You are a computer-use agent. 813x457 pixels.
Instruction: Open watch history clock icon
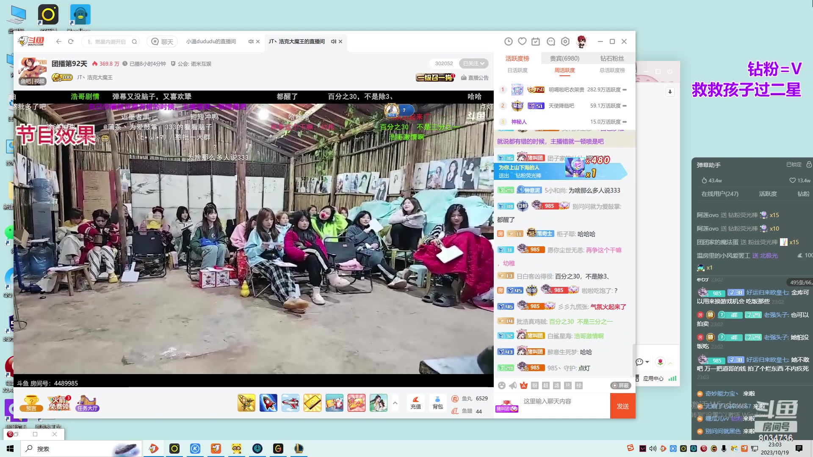[509, 41]
